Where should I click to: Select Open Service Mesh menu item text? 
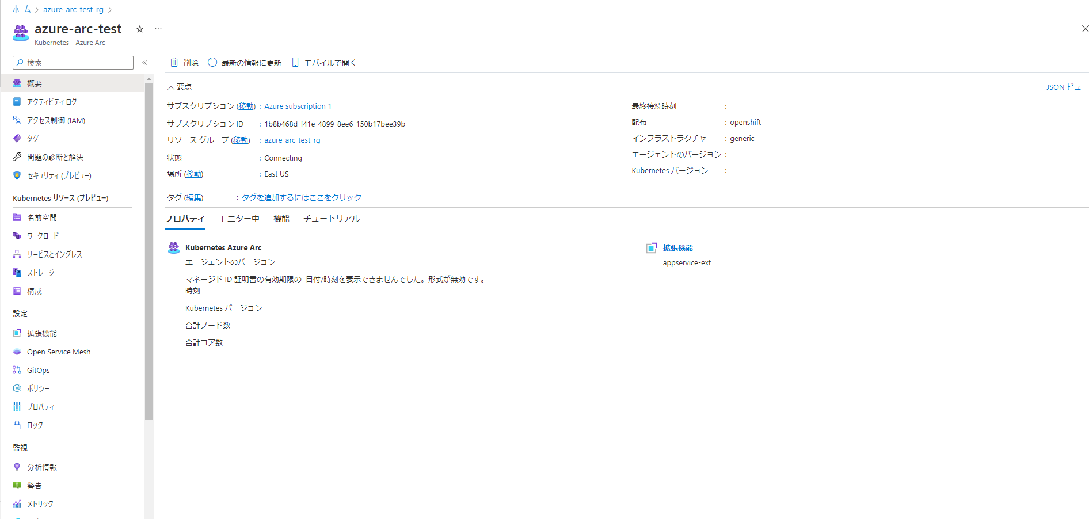click(x=59, y=352)
